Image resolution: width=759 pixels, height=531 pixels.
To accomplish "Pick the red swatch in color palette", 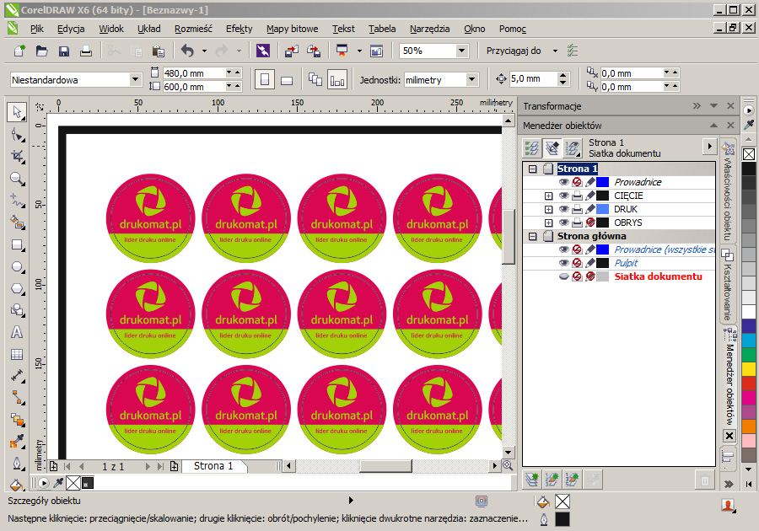I will click(749, 383).
